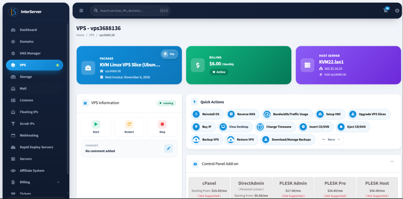Click the Scrub IPs funnel icon
This screenshot has height=199, width=403.
(13, 124)
